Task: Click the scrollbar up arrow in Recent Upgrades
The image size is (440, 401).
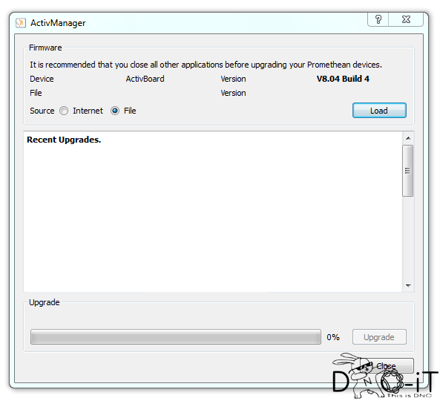Action: pos(408,138)
